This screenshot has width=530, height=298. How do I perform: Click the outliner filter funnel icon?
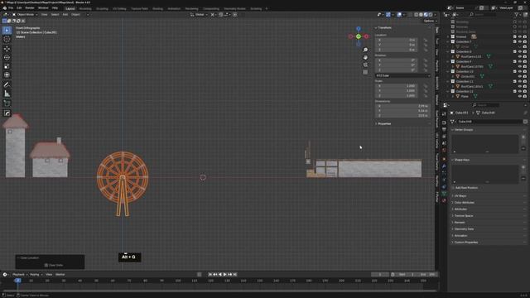pos(517,15)
